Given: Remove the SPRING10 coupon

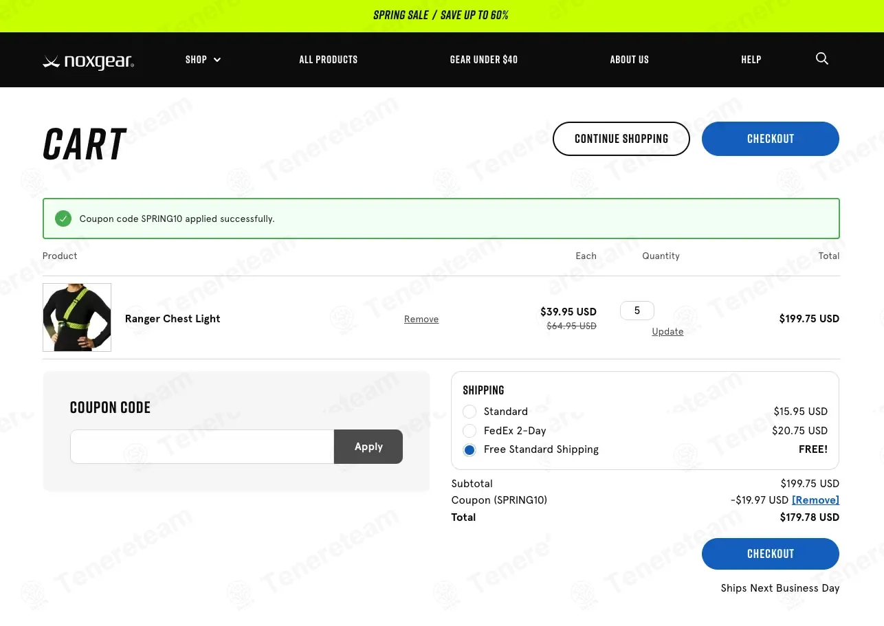Looking at the screenshot, I should click(x=815, y=500).
